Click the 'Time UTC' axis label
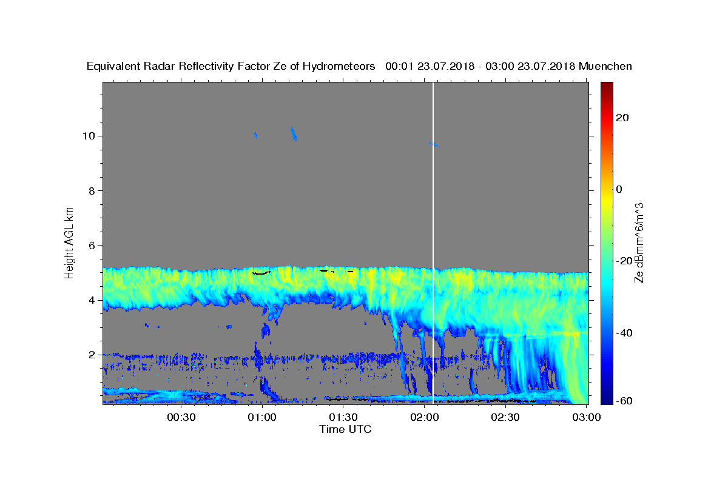Screen dimensions: 728x485 (x=345, y=429)
